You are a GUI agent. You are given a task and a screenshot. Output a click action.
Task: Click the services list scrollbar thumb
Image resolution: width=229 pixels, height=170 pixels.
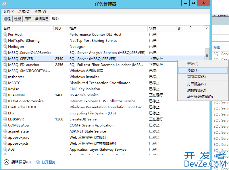(x=207, y=54)
